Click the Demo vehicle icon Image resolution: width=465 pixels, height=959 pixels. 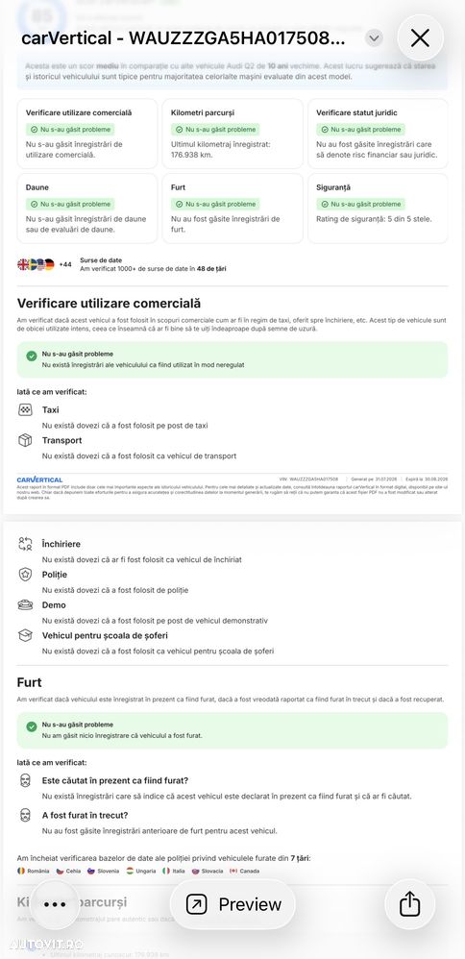25,604
